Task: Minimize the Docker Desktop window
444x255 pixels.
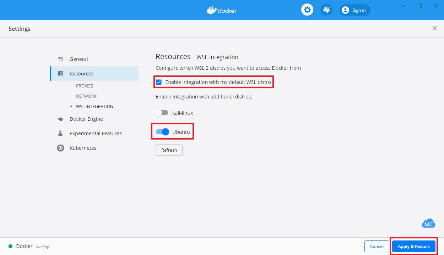Action: (404, 5)
